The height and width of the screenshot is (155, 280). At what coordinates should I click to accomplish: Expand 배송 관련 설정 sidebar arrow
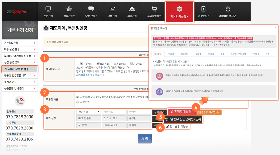[35, 49]
